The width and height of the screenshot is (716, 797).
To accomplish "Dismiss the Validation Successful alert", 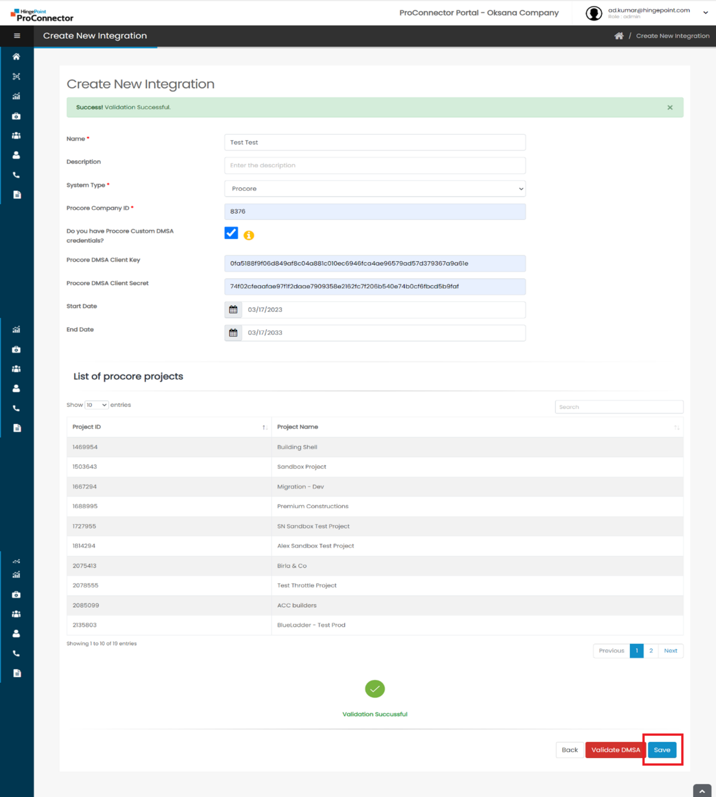I will tap(670, 107).
